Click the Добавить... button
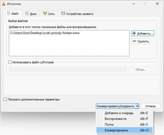 coord(143,33)
